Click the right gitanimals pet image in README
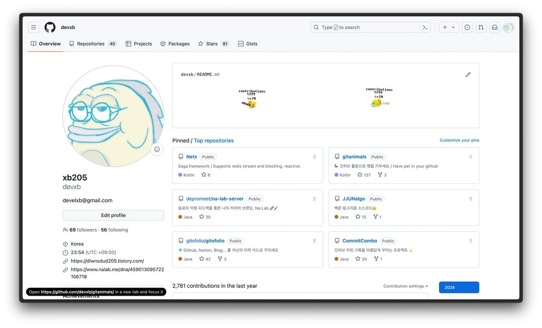Viewport: 542px width, 328px height. (378, 98)
